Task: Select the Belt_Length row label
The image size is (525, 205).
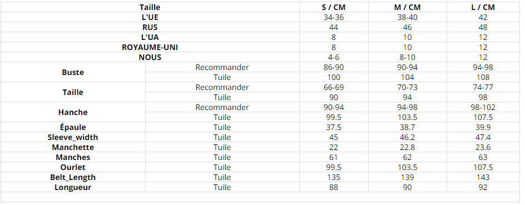Action: [73, 178]
